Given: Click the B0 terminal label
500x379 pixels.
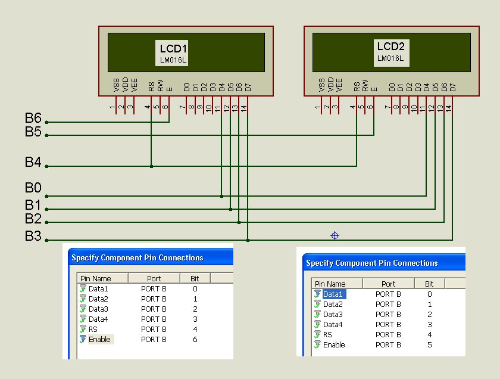Looking at the screenshot, I should [x=33, y=188].
